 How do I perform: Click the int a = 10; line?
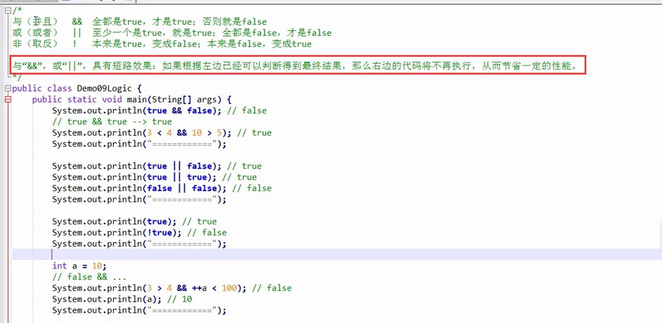point(79,266)
